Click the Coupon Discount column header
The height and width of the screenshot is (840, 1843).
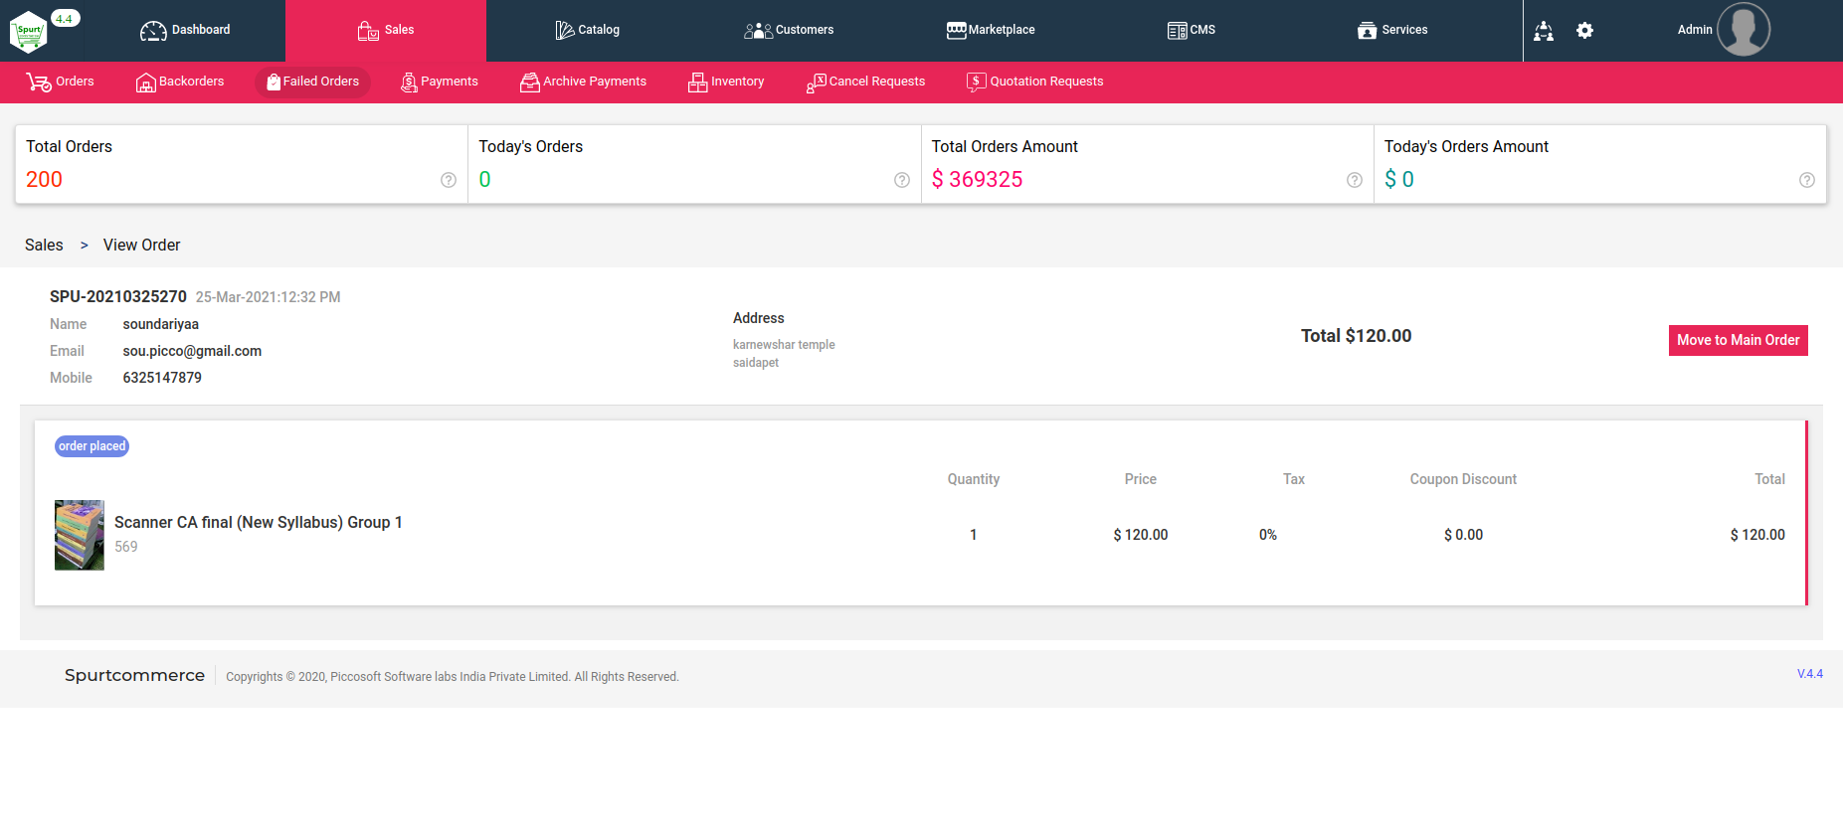coord(1463,479)
